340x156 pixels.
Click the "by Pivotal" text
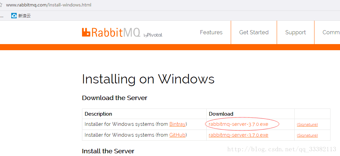(x=153, y=35)
